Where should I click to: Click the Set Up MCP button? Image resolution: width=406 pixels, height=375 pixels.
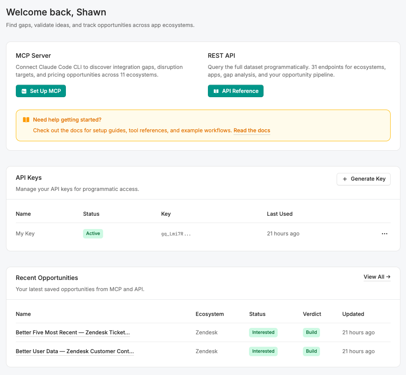(x=41, y=91)
